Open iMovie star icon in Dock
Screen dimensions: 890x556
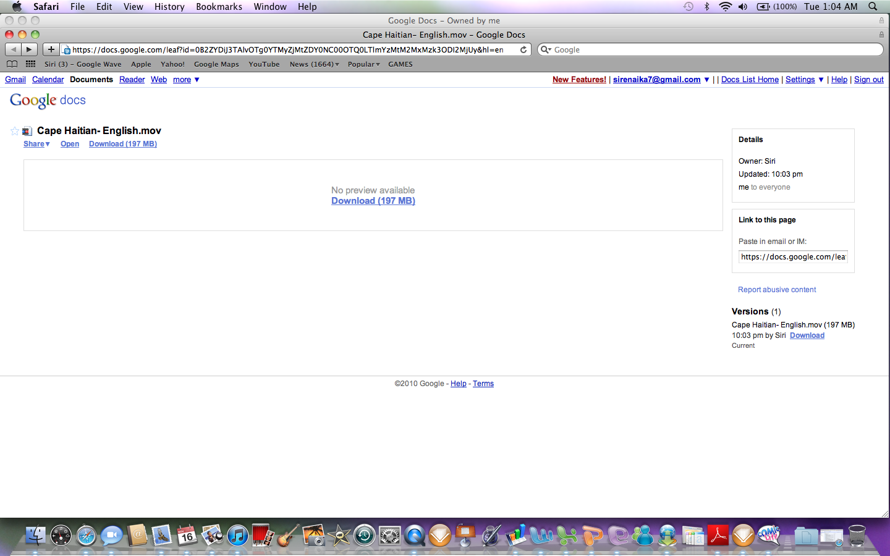pyautogui.click(x=339, y=535)
